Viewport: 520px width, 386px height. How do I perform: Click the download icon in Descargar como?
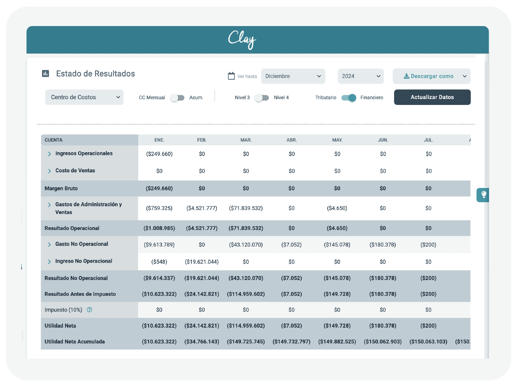click(406, 76)
